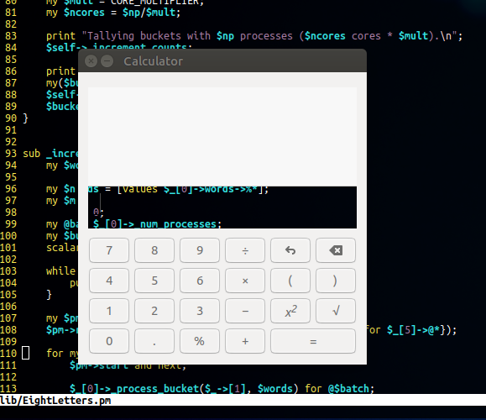Viewport: 486px width, 420px height.
Task: Click digit 2 on the calculator
Action: tap(154, 311)
